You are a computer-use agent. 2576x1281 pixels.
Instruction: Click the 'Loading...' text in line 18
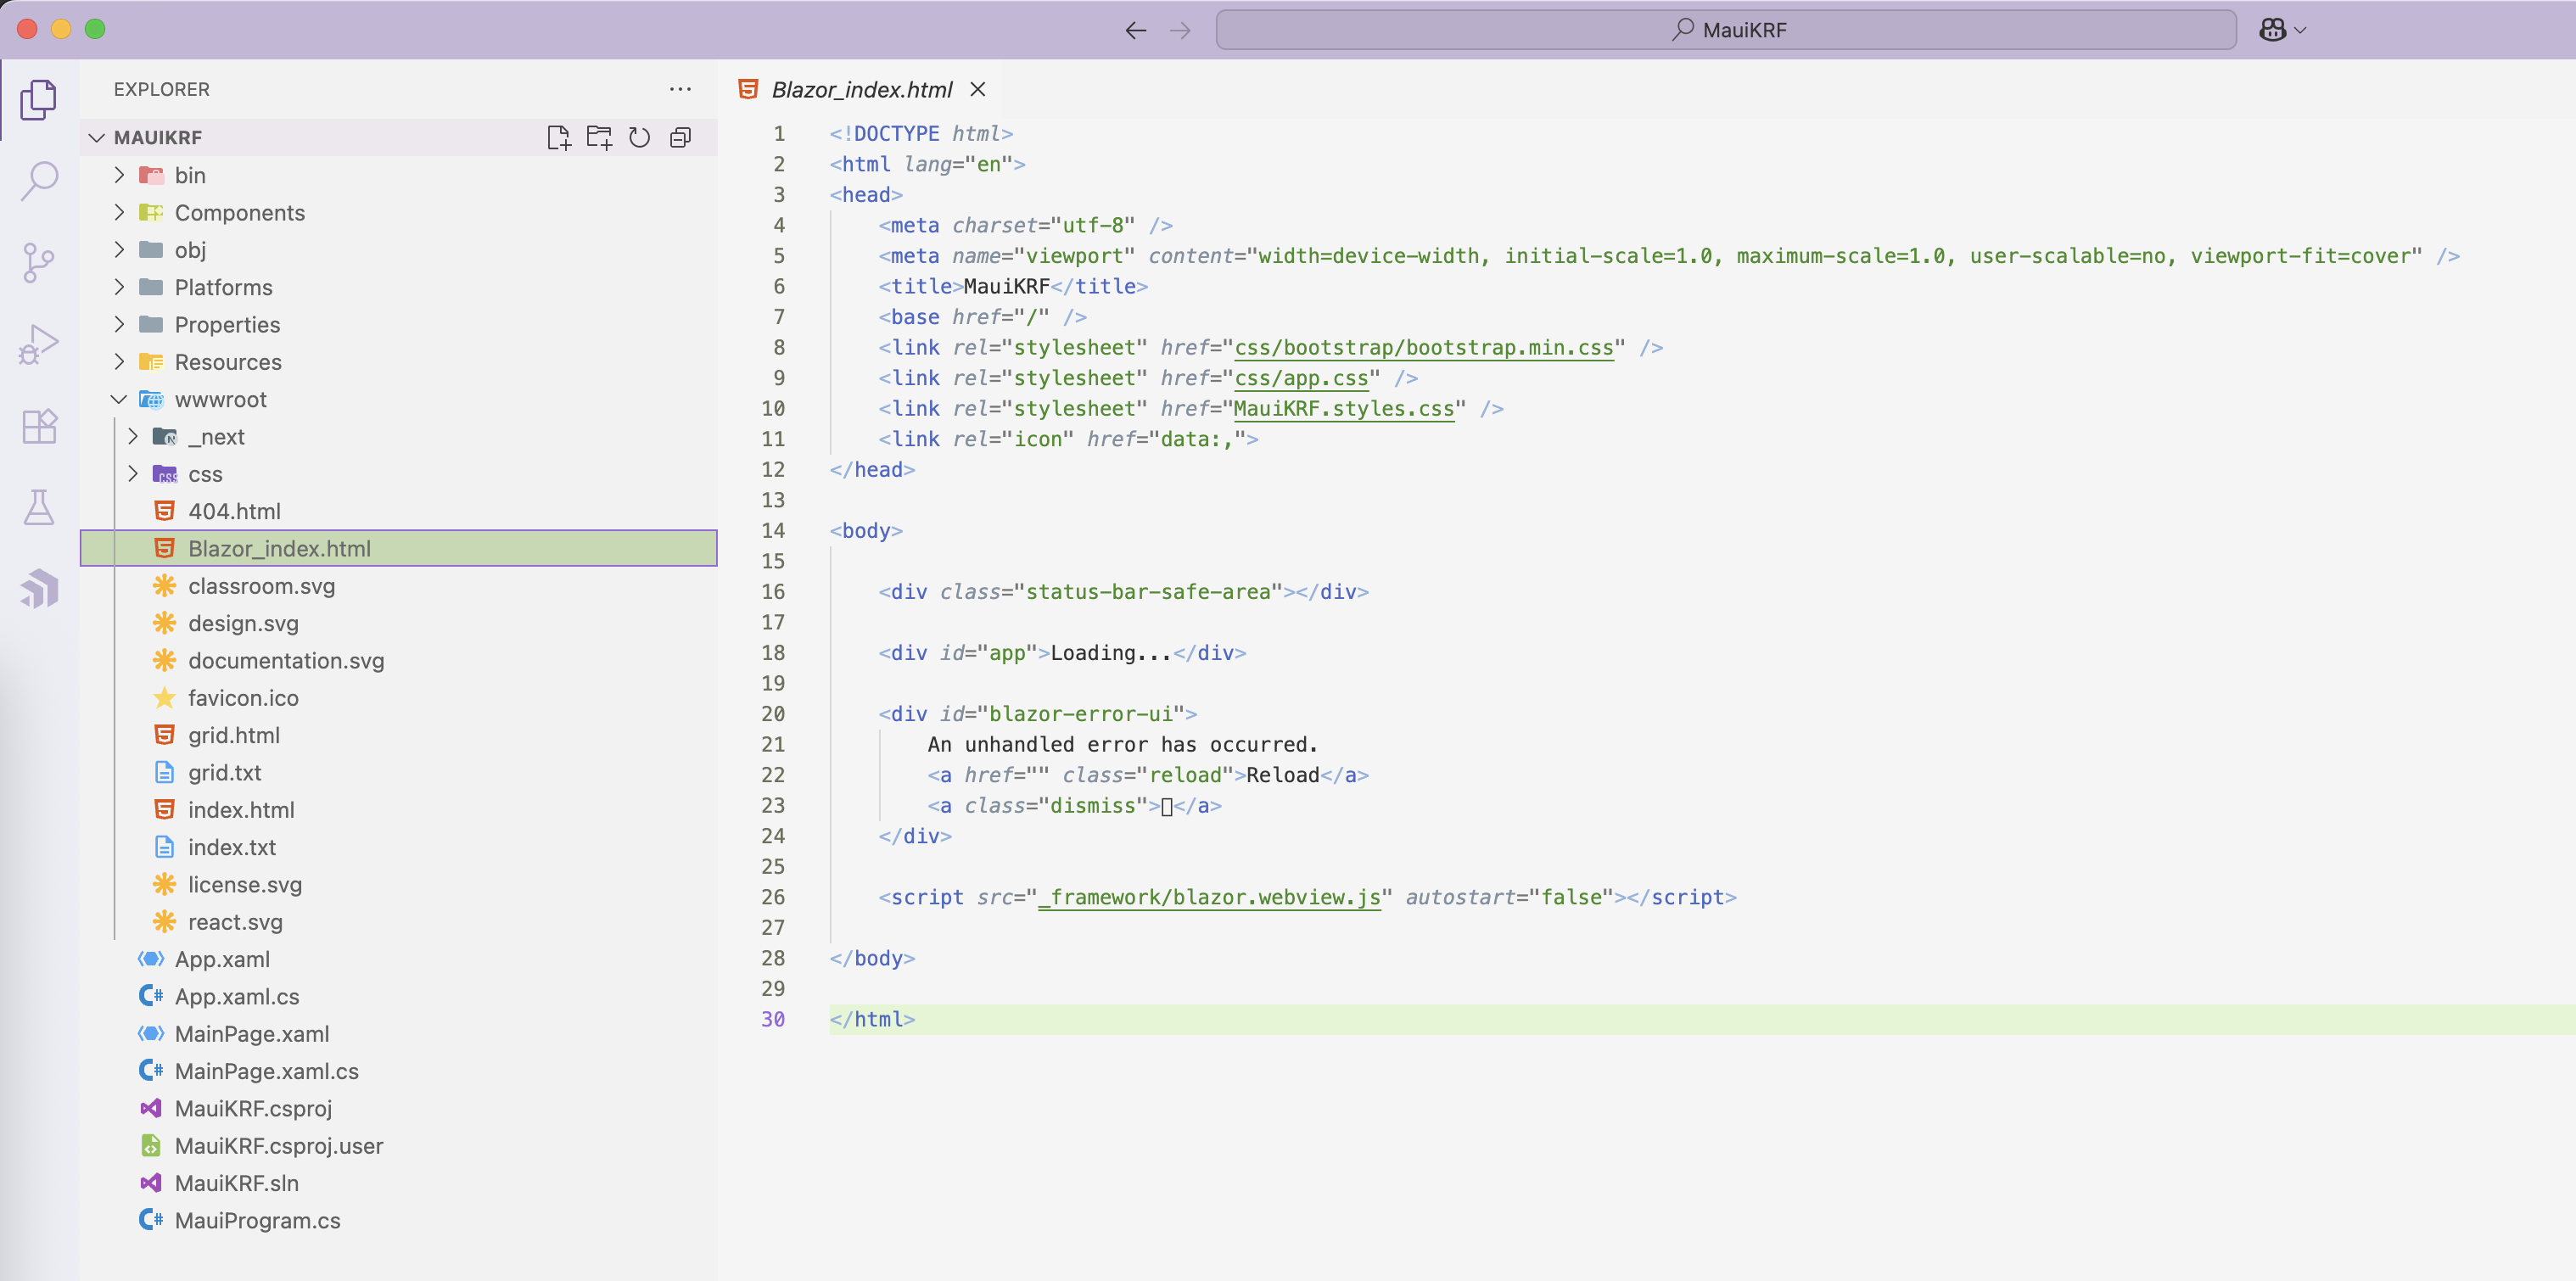[x=1110, y=653]
